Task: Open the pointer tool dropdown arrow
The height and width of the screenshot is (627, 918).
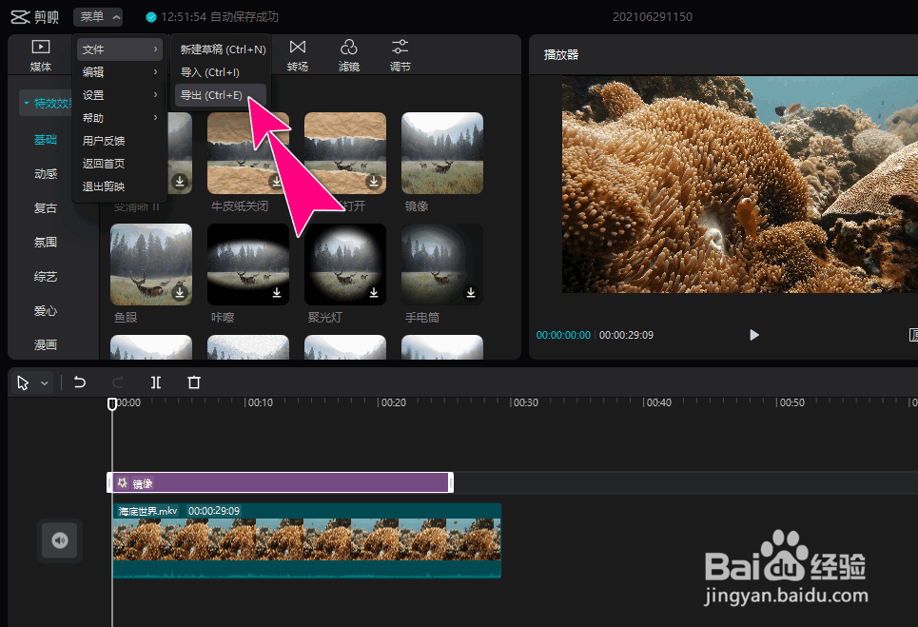Action: (45, 383)
